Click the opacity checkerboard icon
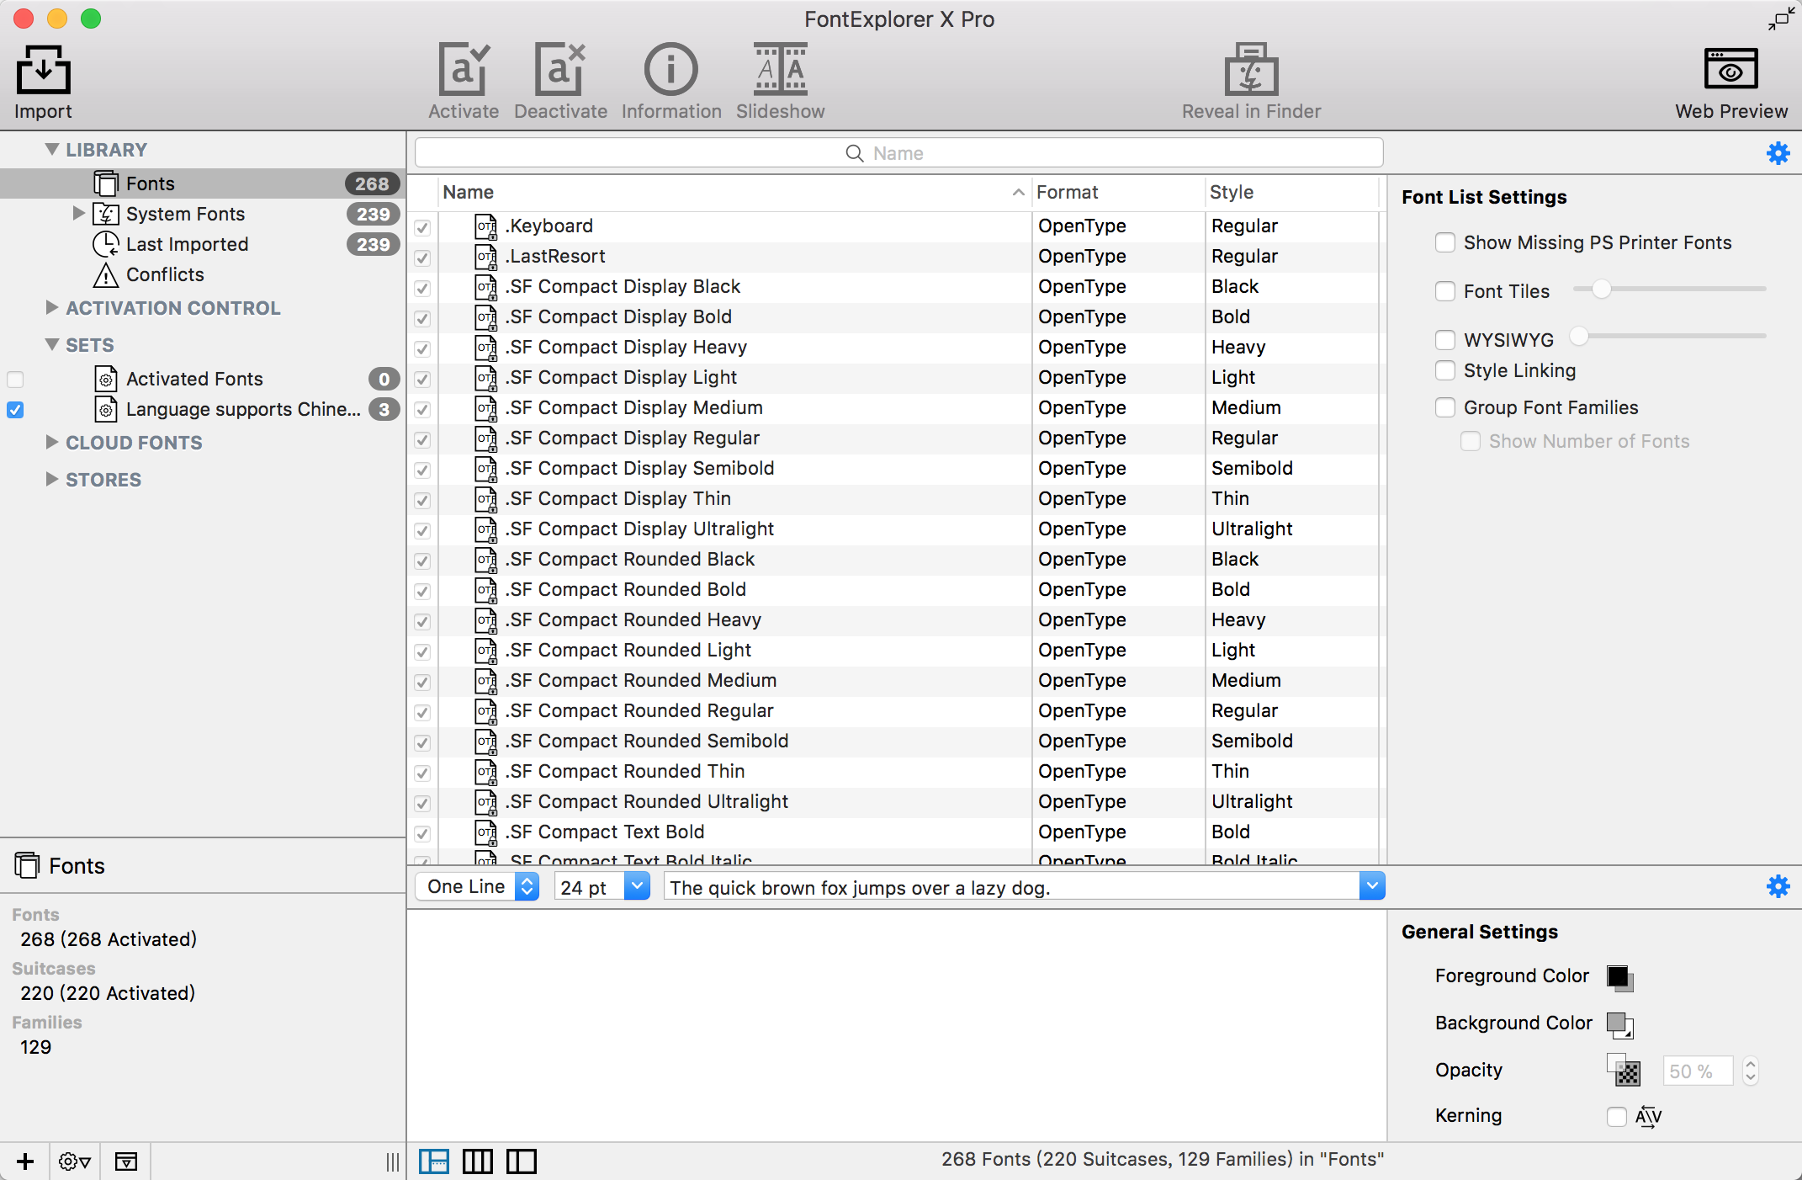The image size is (1802, 1180). tap(1624, 1071)
